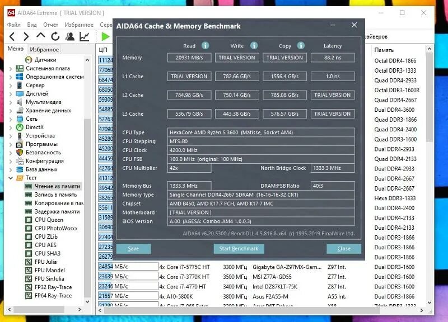This screenshot has width=448, height=322.
Task: Click the ЦП column header
Action: tap(104, 50)
